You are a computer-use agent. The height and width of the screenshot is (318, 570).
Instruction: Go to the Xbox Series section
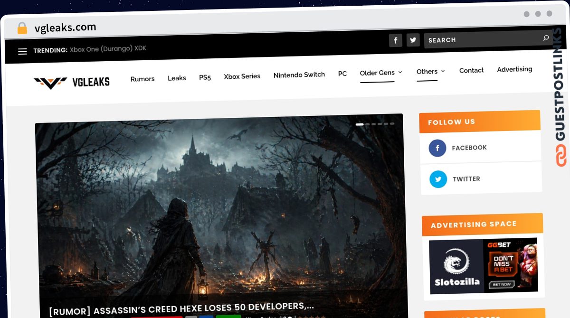(x=242, y=76)
